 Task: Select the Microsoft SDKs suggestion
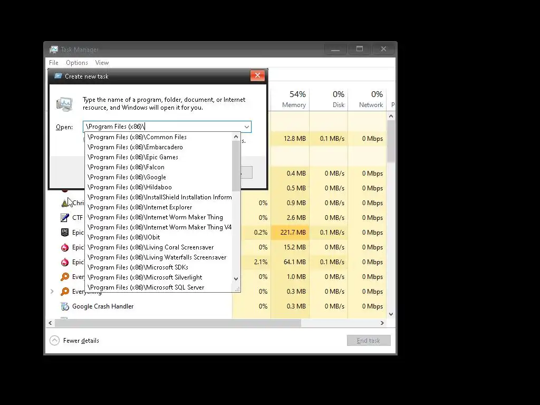click(158, 267)
